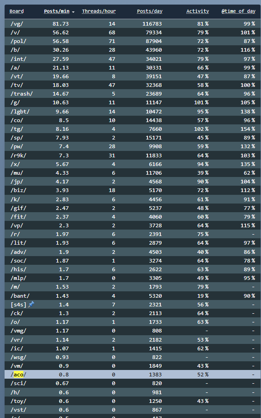The height and width of the screenshot is (418, 261).
Task: Select the /biz/ board entry
Action: [18, 190]
